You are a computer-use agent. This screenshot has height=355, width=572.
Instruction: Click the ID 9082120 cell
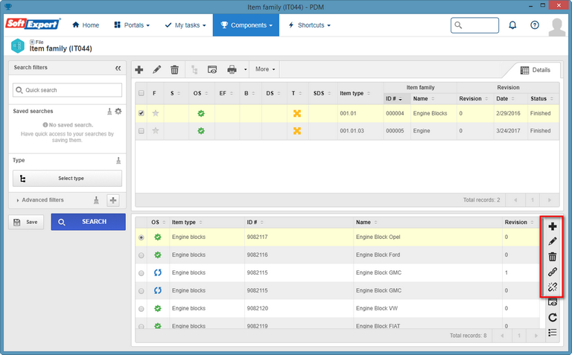258,308
